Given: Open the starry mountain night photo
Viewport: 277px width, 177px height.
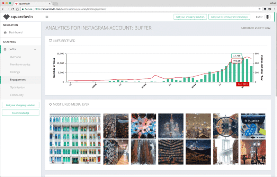Looking at the screenshot, I should point(198,152).
